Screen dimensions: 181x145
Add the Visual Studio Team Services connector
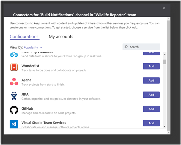click(x=151, y=123)
